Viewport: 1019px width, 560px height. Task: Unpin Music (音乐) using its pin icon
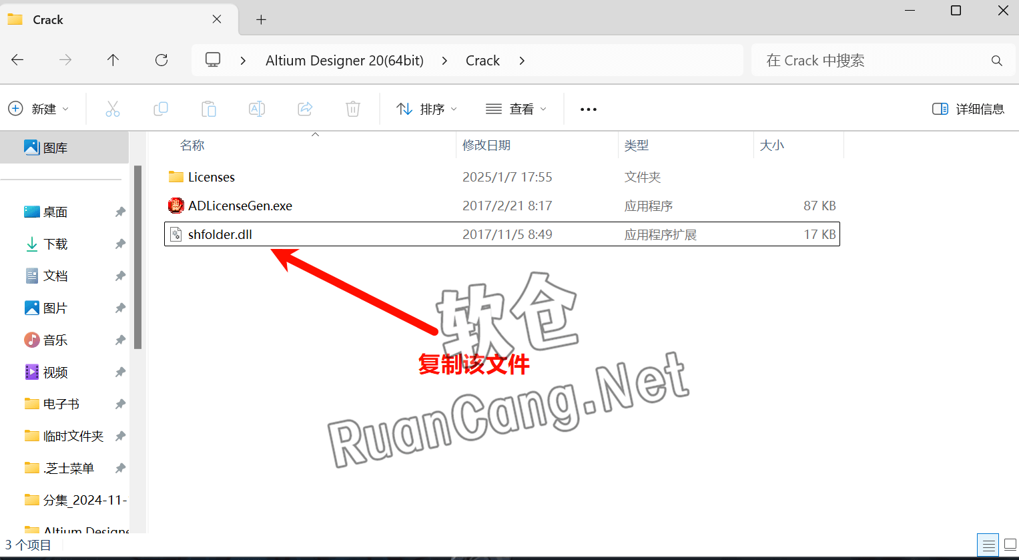tap(120, 340)
